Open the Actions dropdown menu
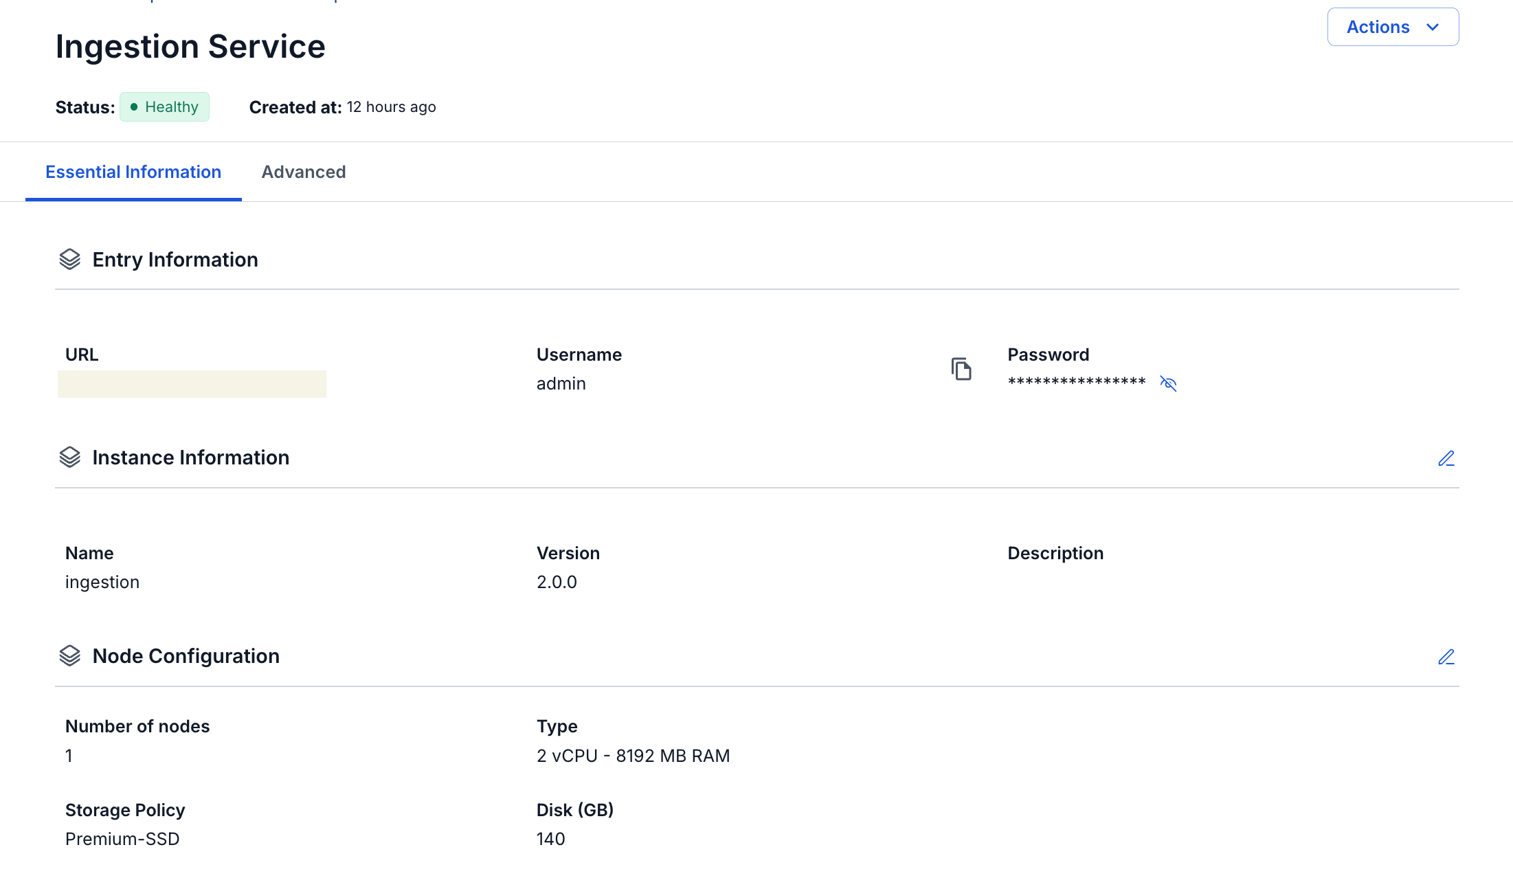Viewport: 1513px width, 878px height. click(1393, 27)
